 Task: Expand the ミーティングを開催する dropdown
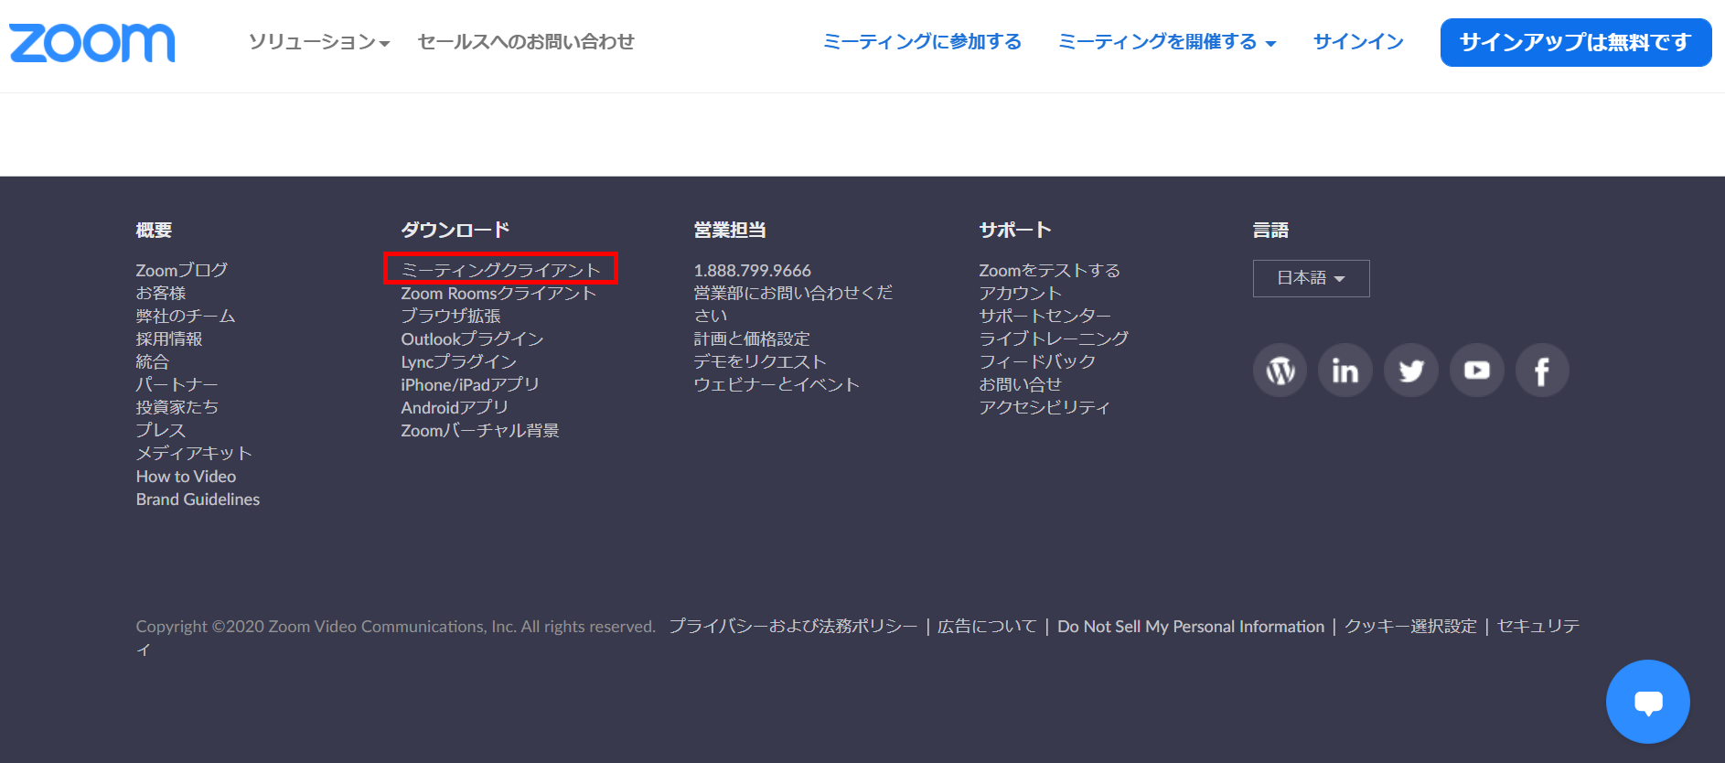[1167, 42]
